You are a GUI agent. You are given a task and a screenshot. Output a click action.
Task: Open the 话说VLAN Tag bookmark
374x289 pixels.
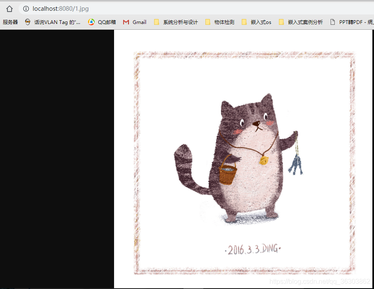[x=53, y=22]
